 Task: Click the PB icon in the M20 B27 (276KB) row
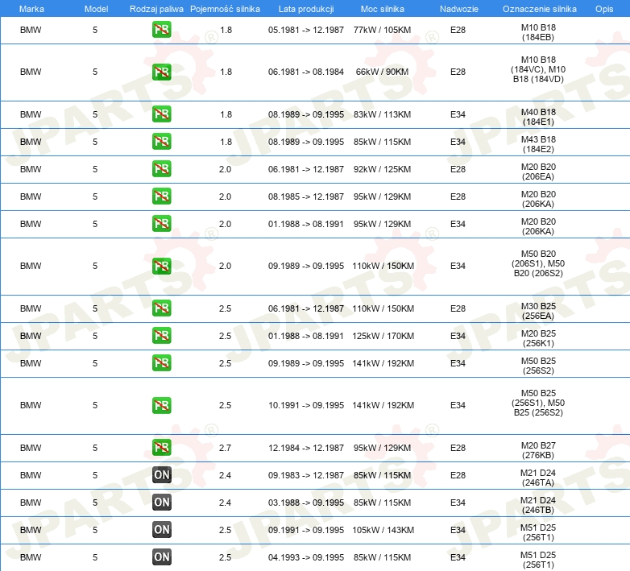161,448
